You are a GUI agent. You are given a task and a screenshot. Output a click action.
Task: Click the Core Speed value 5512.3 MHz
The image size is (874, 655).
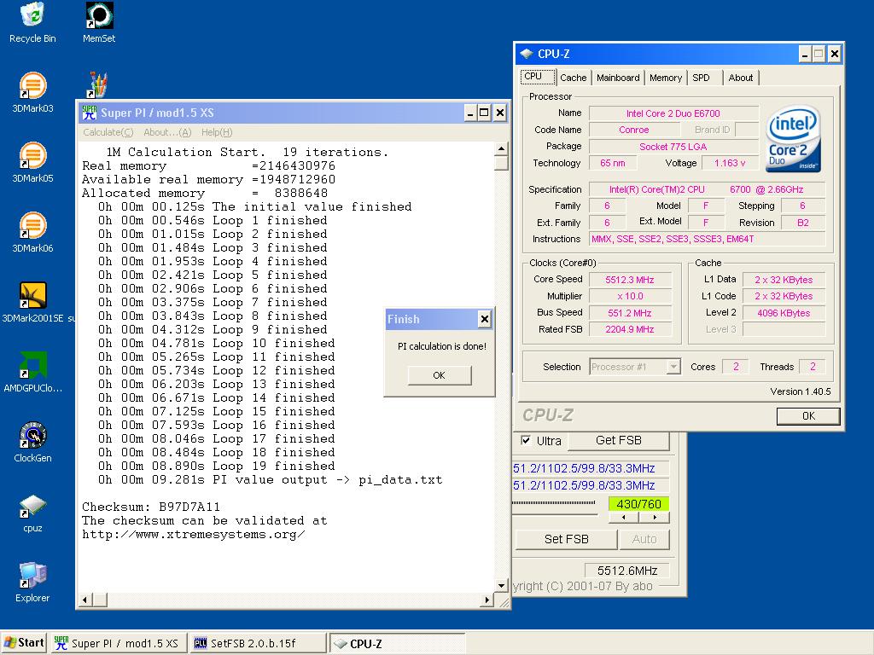[x=630, y=280]
